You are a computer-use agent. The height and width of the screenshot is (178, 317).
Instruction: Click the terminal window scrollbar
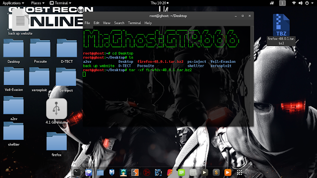point(252,76)
